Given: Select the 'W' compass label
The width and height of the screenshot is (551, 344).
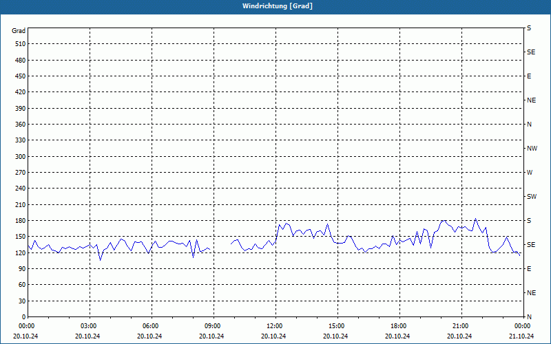Looking at the screenshot, I should click(530, 173).
